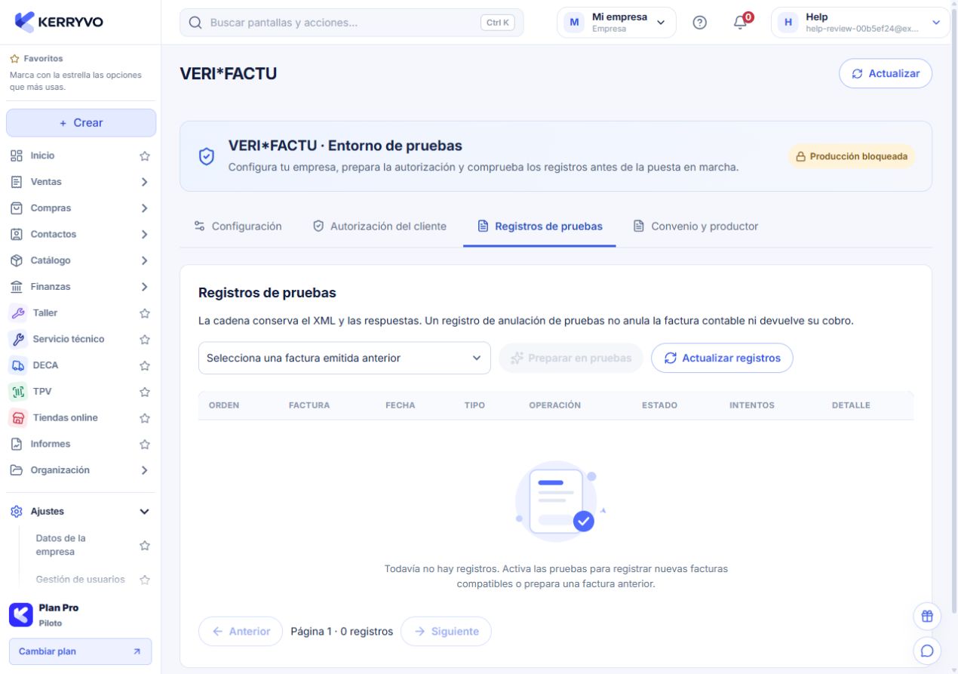Screen dimensions: 958x674
Task: Collapse the Ajustes section chevron
Action: coord(145,512)
